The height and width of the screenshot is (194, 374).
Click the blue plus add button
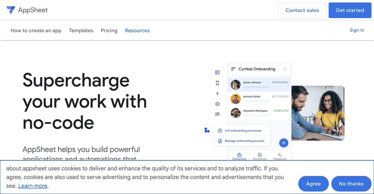(284, 143)
